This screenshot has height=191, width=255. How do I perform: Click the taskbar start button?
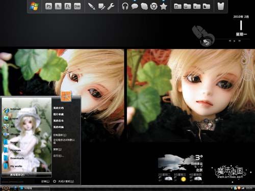(x=6, y=188)
